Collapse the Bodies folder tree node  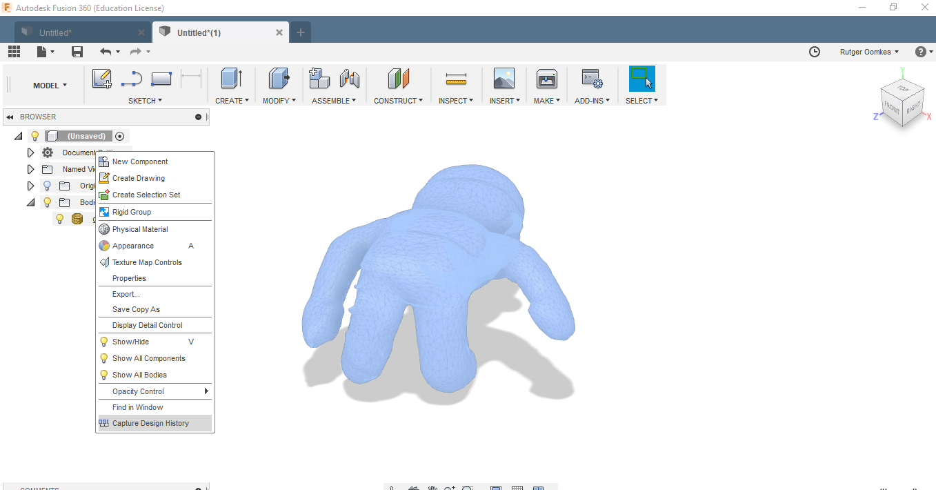tap(30, 202)
